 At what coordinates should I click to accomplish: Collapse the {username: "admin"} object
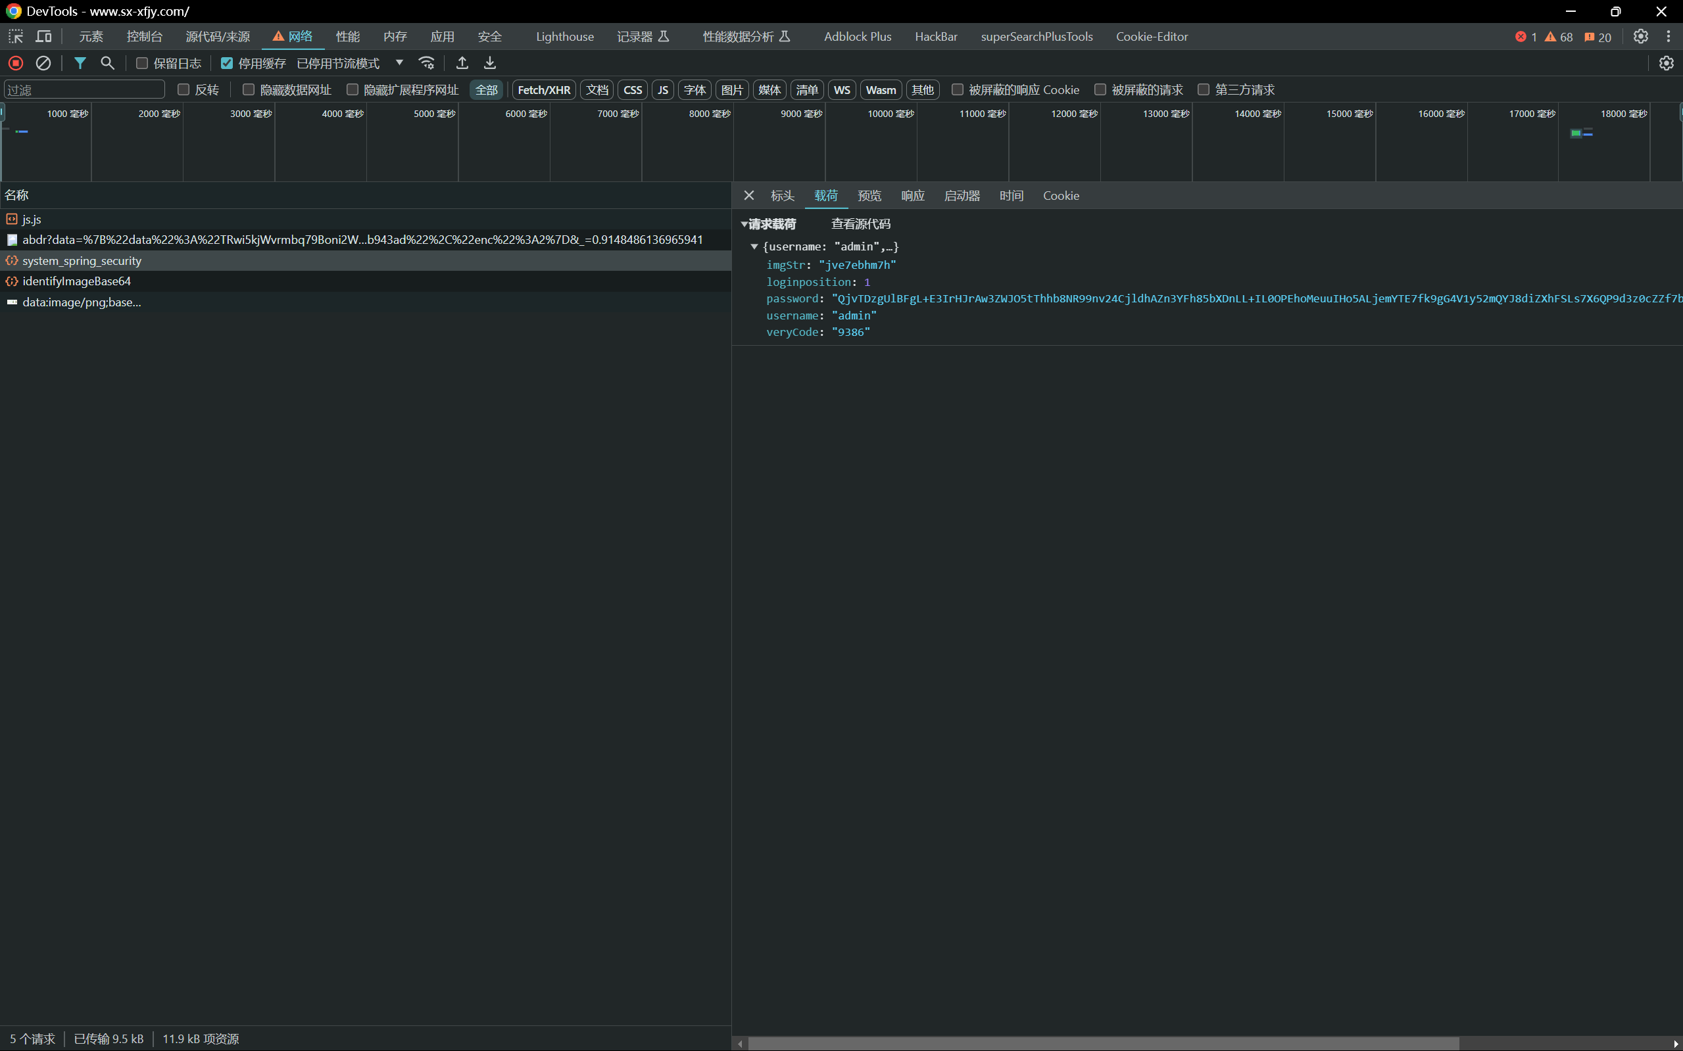coord(754,246)
